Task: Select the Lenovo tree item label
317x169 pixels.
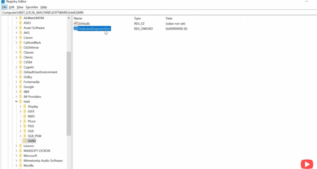Action: [28, 146]
